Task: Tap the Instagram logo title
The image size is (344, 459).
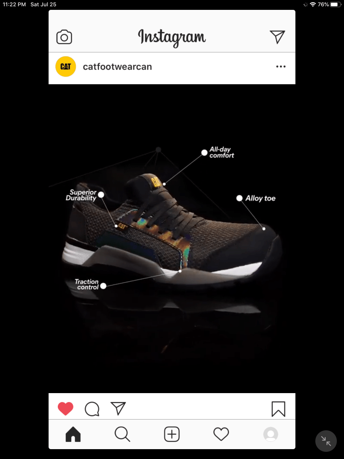Action: 172,38
